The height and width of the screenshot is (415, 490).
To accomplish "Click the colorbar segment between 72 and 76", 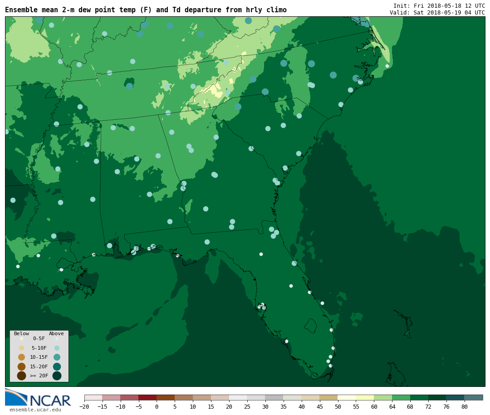I will pyautogui.click(x=437, y=397).
